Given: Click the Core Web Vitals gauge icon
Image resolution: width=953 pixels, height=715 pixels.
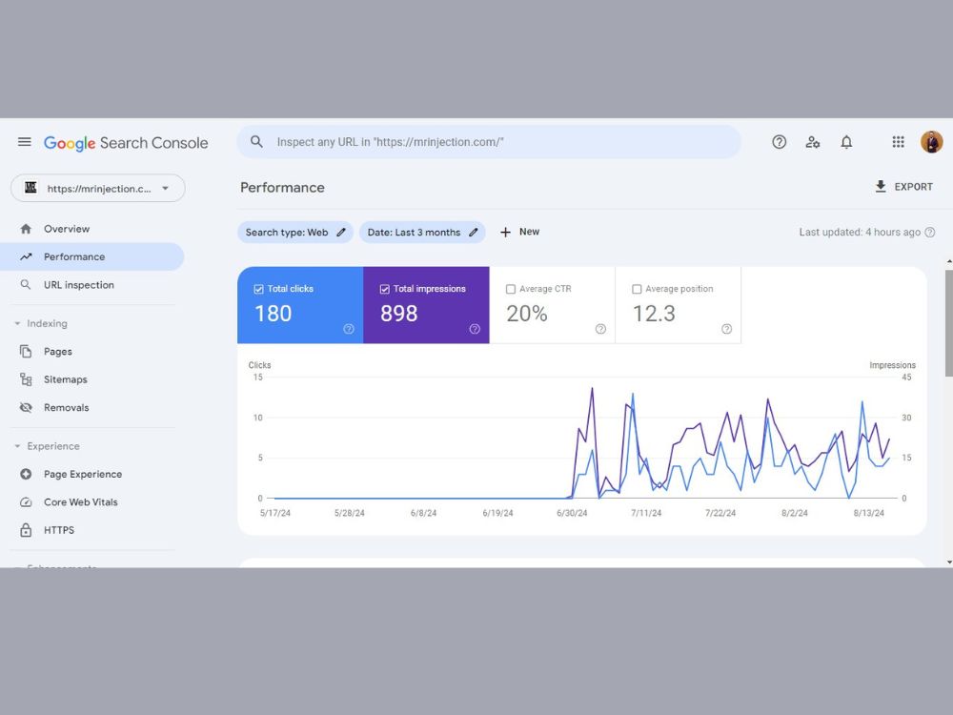Looking at the screenshot, I should point(26,502).
